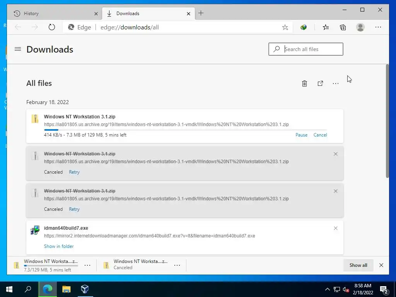Click the History tab icon

coord(17,14)
